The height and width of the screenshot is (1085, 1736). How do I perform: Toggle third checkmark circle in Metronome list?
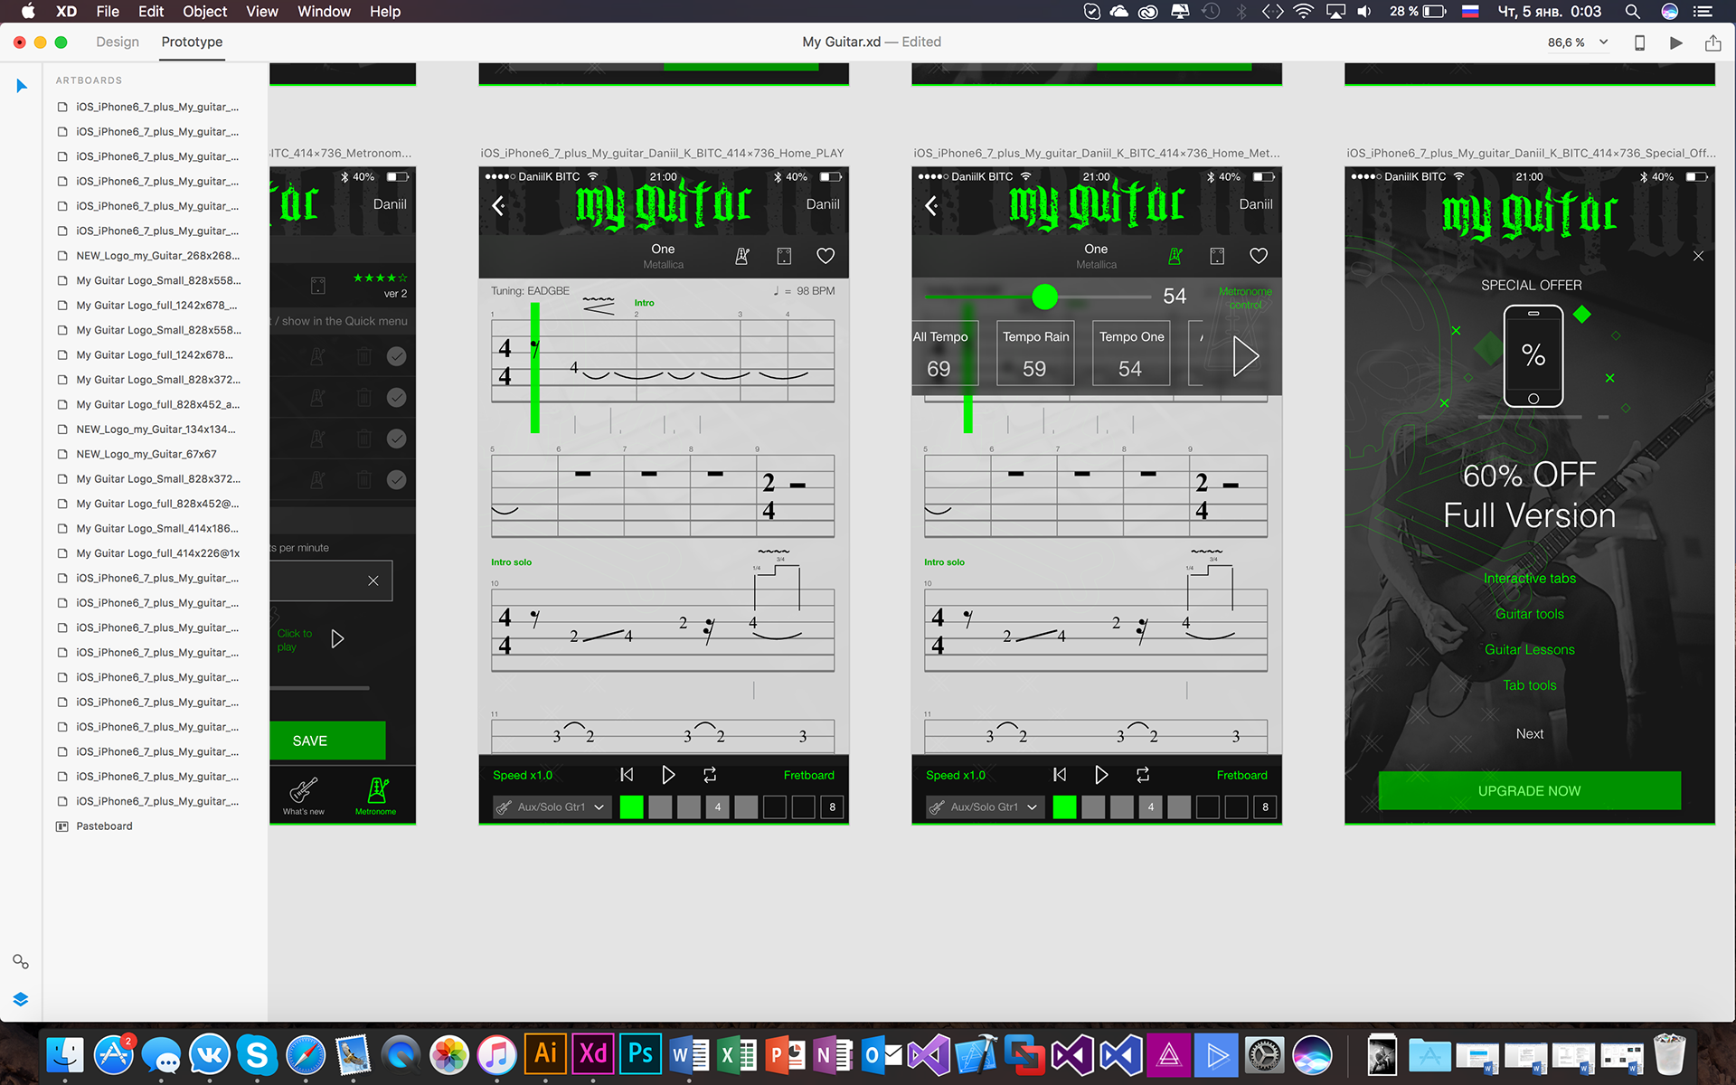pyautogui.click(x=396, y=439)
